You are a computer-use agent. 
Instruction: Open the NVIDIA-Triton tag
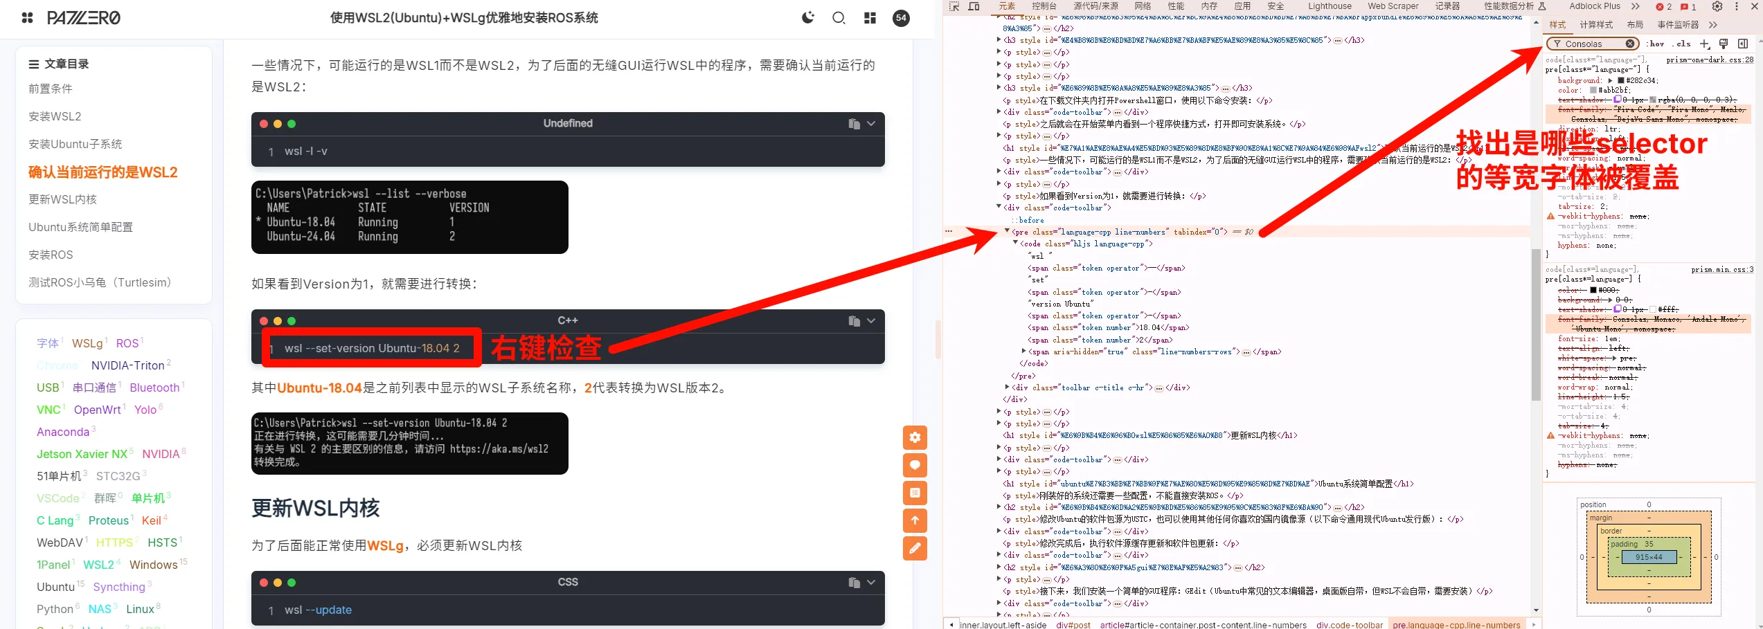point(128,365)
